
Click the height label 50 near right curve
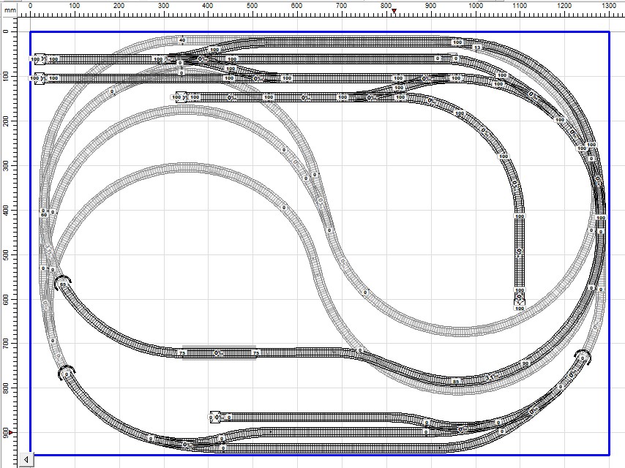(525, 363)
